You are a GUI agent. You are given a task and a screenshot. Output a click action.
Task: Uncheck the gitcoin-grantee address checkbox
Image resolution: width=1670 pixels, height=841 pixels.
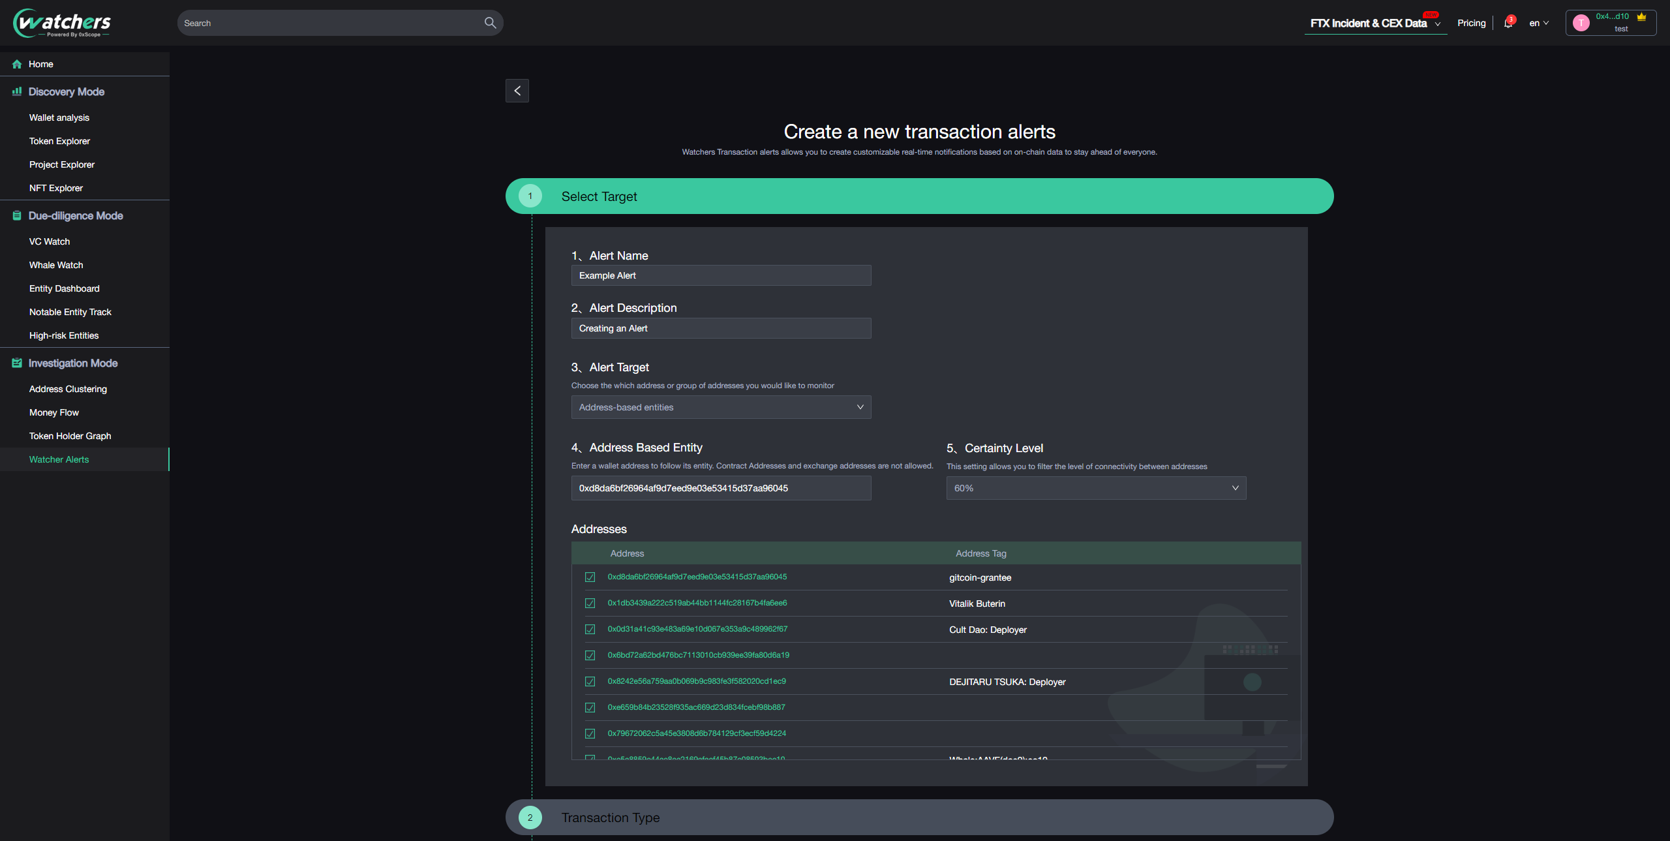point(590,577)
